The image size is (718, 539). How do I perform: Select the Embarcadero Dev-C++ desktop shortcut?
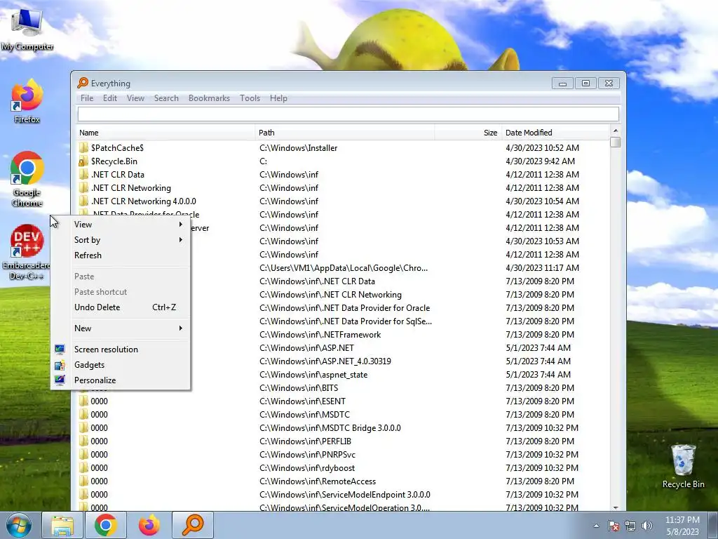27,252
